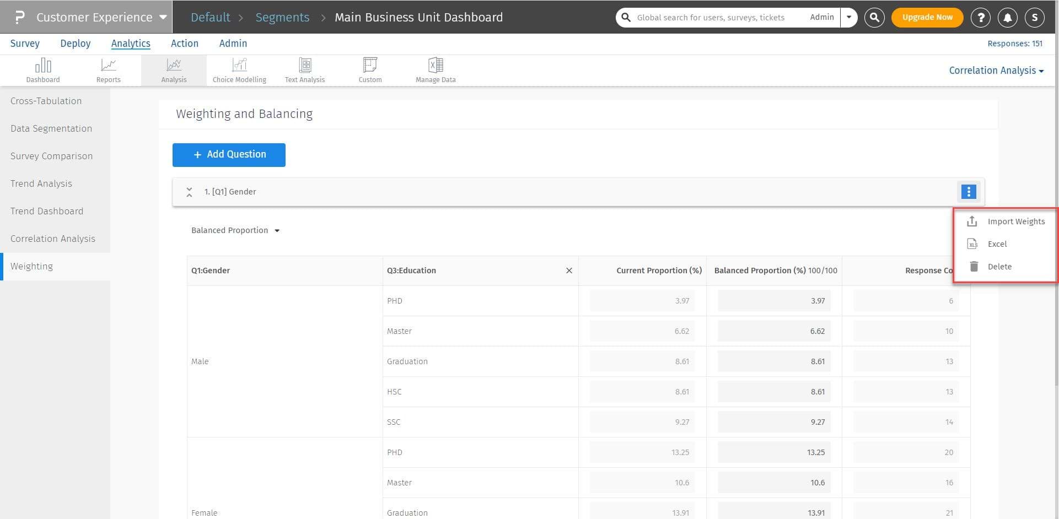Edit the Male PHD balanced proportion field

coord(773,301)
